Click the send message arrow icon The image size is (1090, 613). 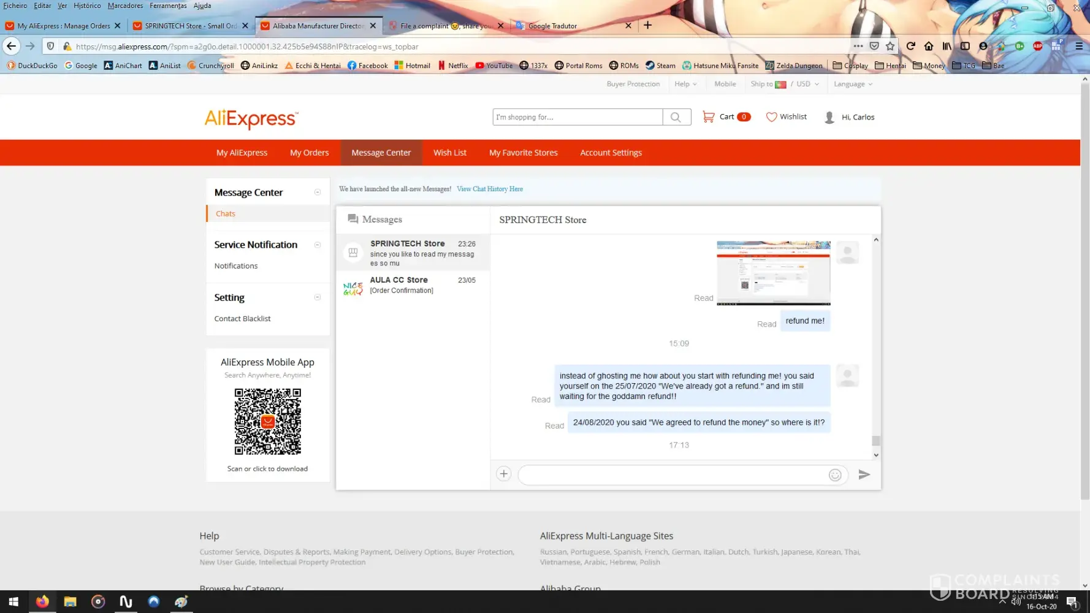[x=864, y=474]
